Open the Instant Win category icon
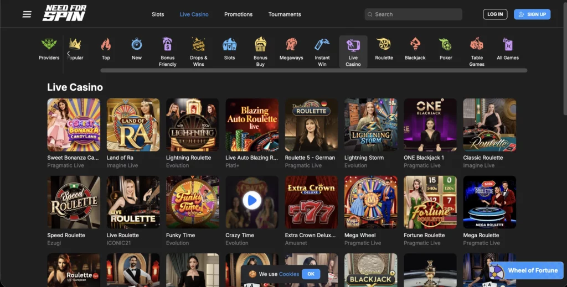The image size is (567, 287). pyautogui.click(x=322, y=44)
